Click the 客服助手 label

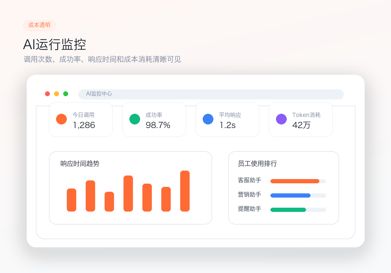coord(250,180)
